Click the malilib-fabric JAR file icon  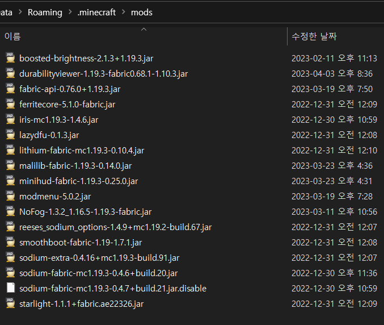point(10,165)
